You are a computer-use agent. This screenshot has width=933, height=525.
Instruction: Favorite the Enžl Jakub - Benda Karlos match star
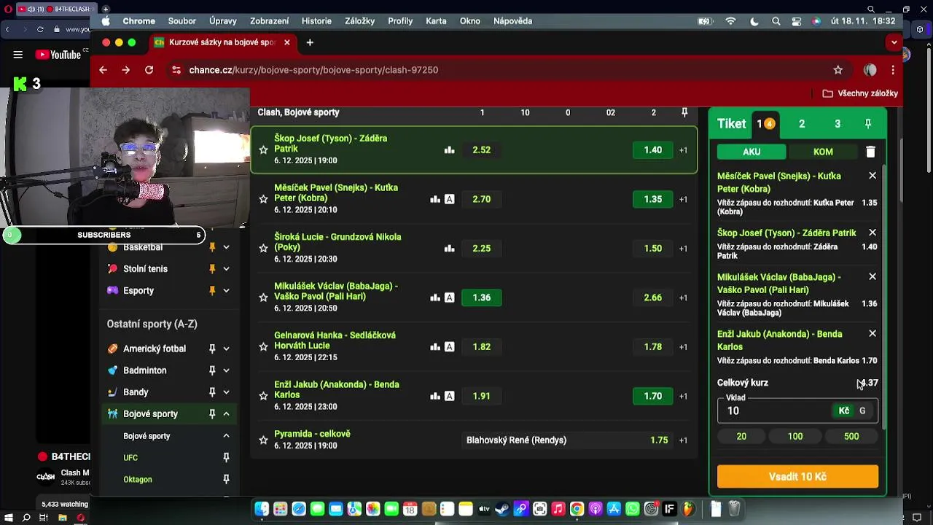pyautogui.click(x=264, y=396)
